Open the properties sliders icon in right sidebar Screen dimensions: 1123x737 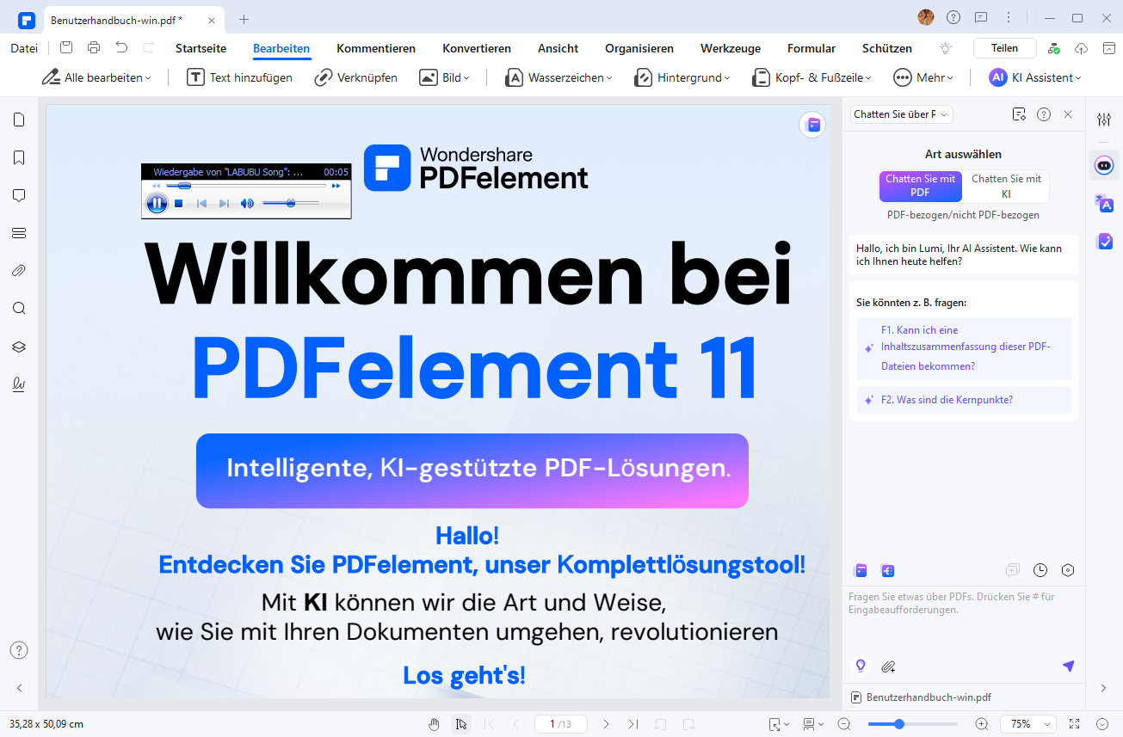tap(1104, 120)
